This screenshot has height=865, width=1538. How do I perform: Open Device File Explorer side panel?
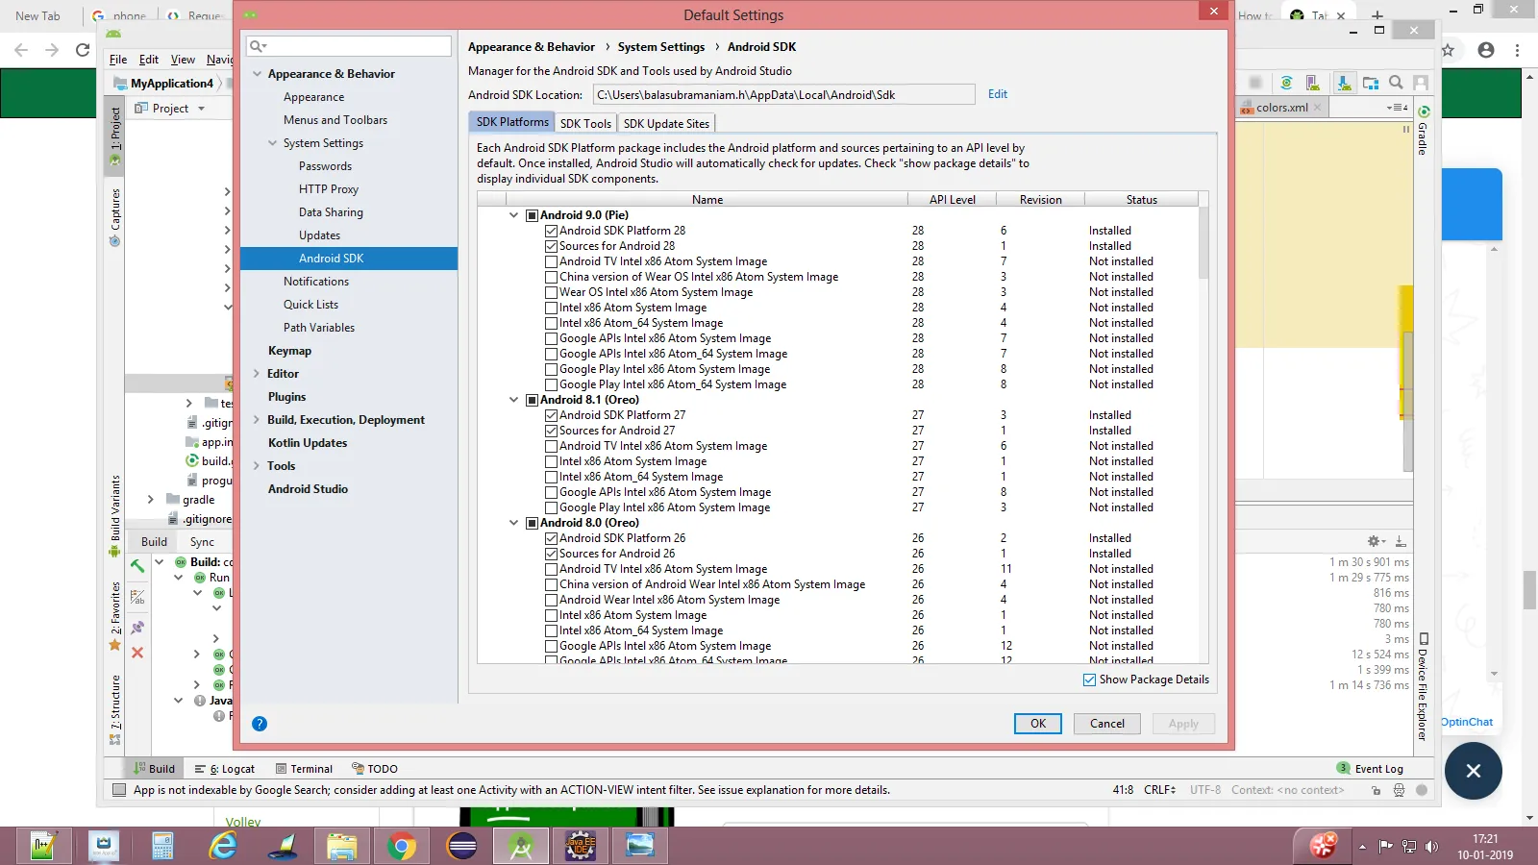coord(1423,686)
